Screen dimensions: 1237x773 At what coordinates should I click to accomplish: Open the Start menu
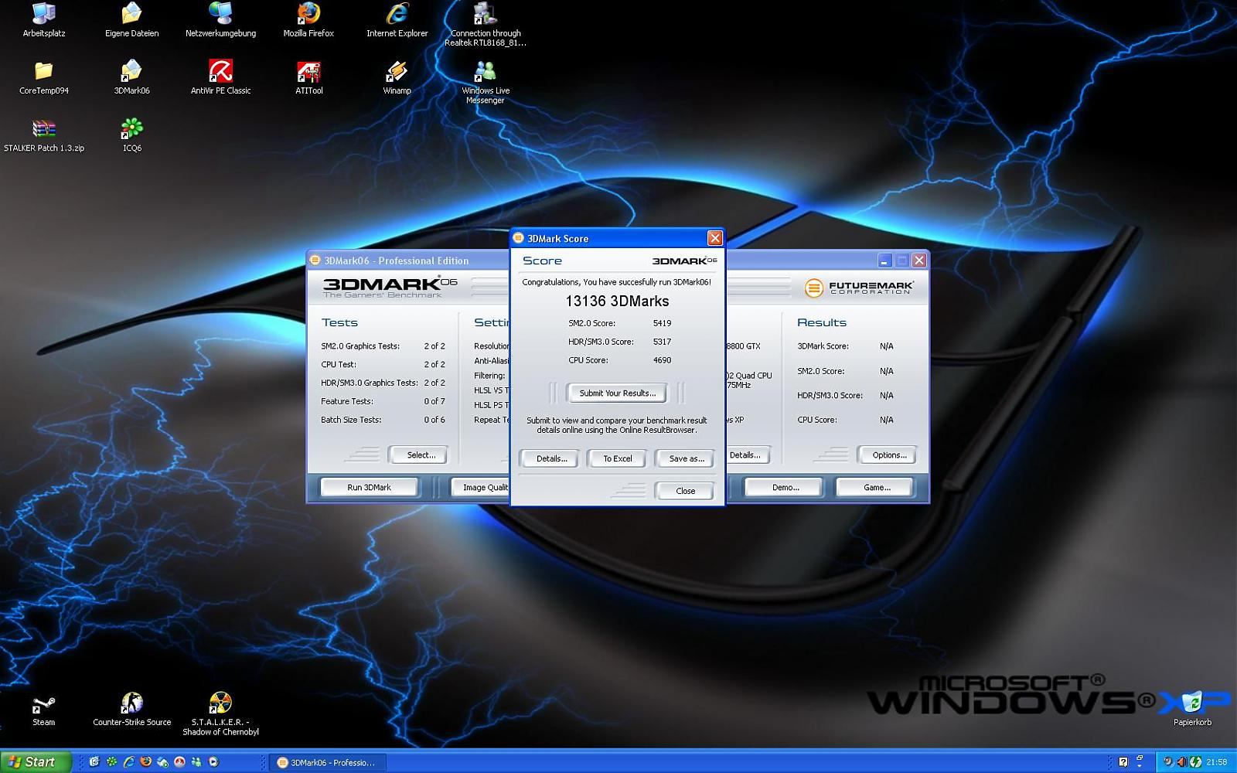(36, 761)
